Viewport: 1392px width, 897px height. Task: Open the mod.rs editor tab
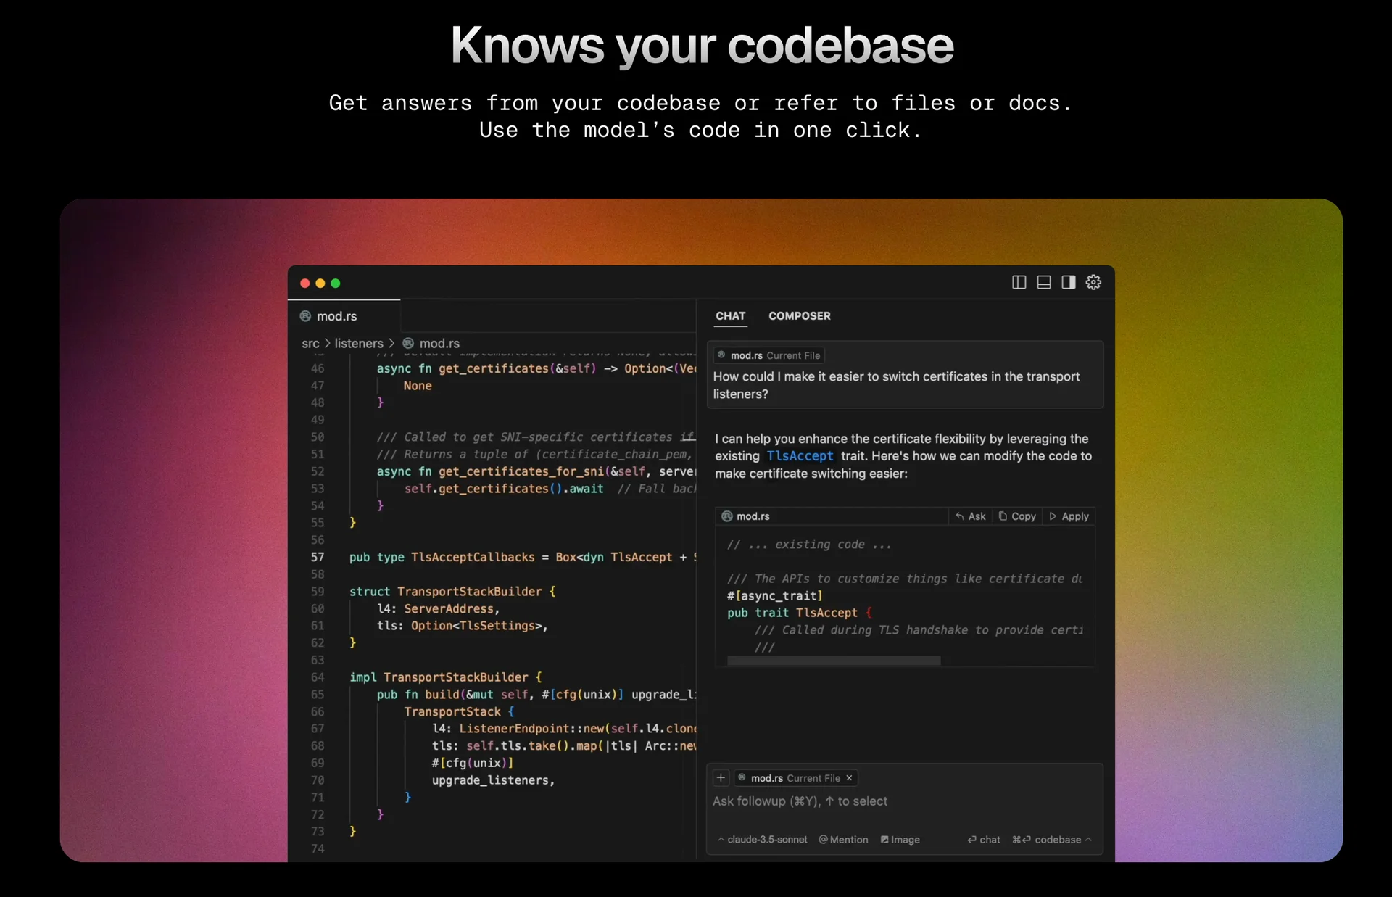(x=336, y=316)
